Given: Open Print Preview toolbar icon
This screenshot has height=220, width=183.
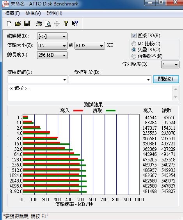Looking at the screenshot, I should click(x=48, y=23).
